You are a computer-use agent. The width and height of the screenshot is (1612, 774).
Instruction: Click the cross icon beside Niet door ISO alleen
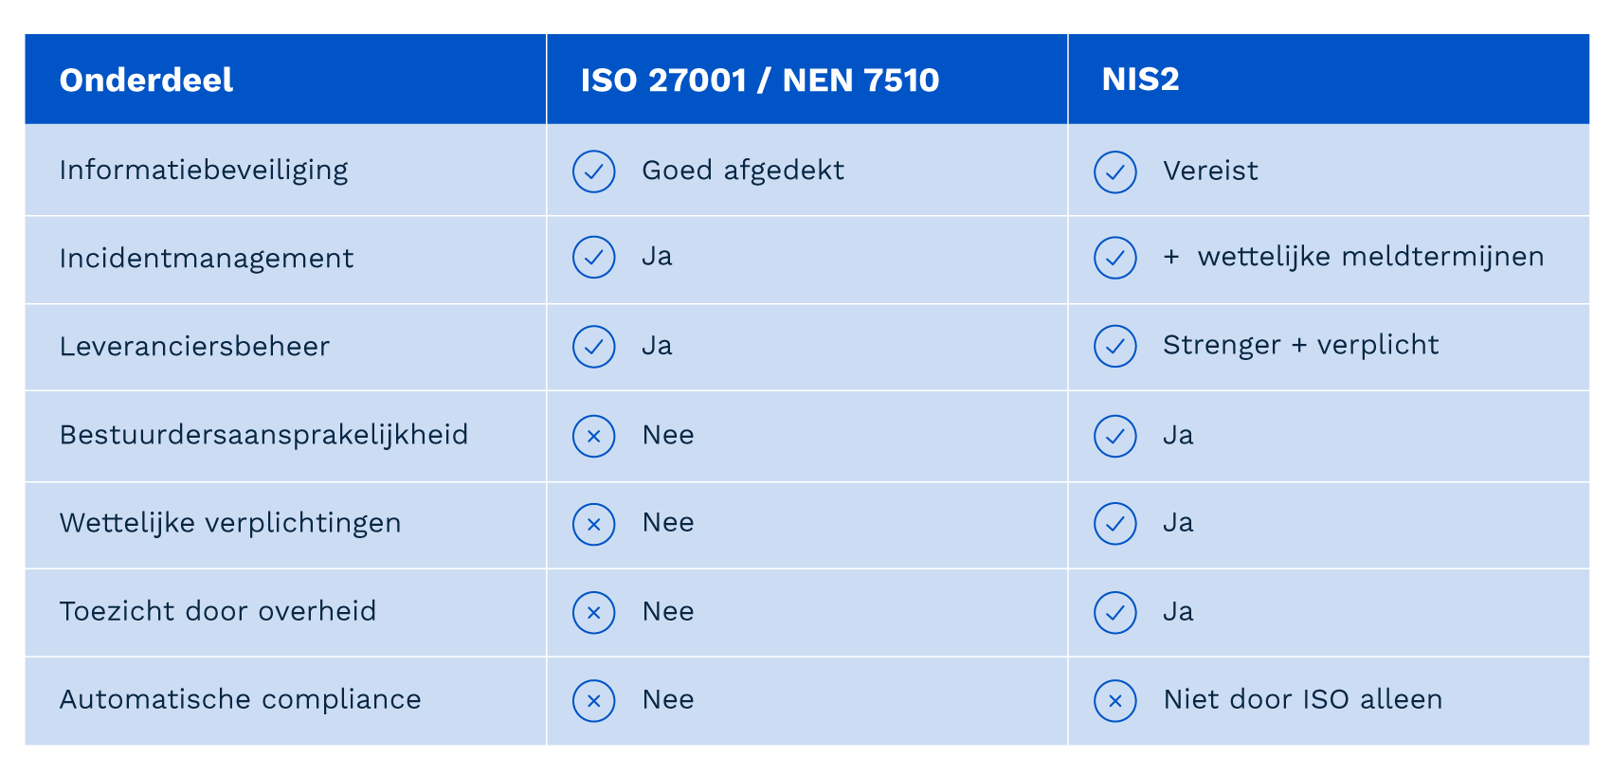(1115, 701)
